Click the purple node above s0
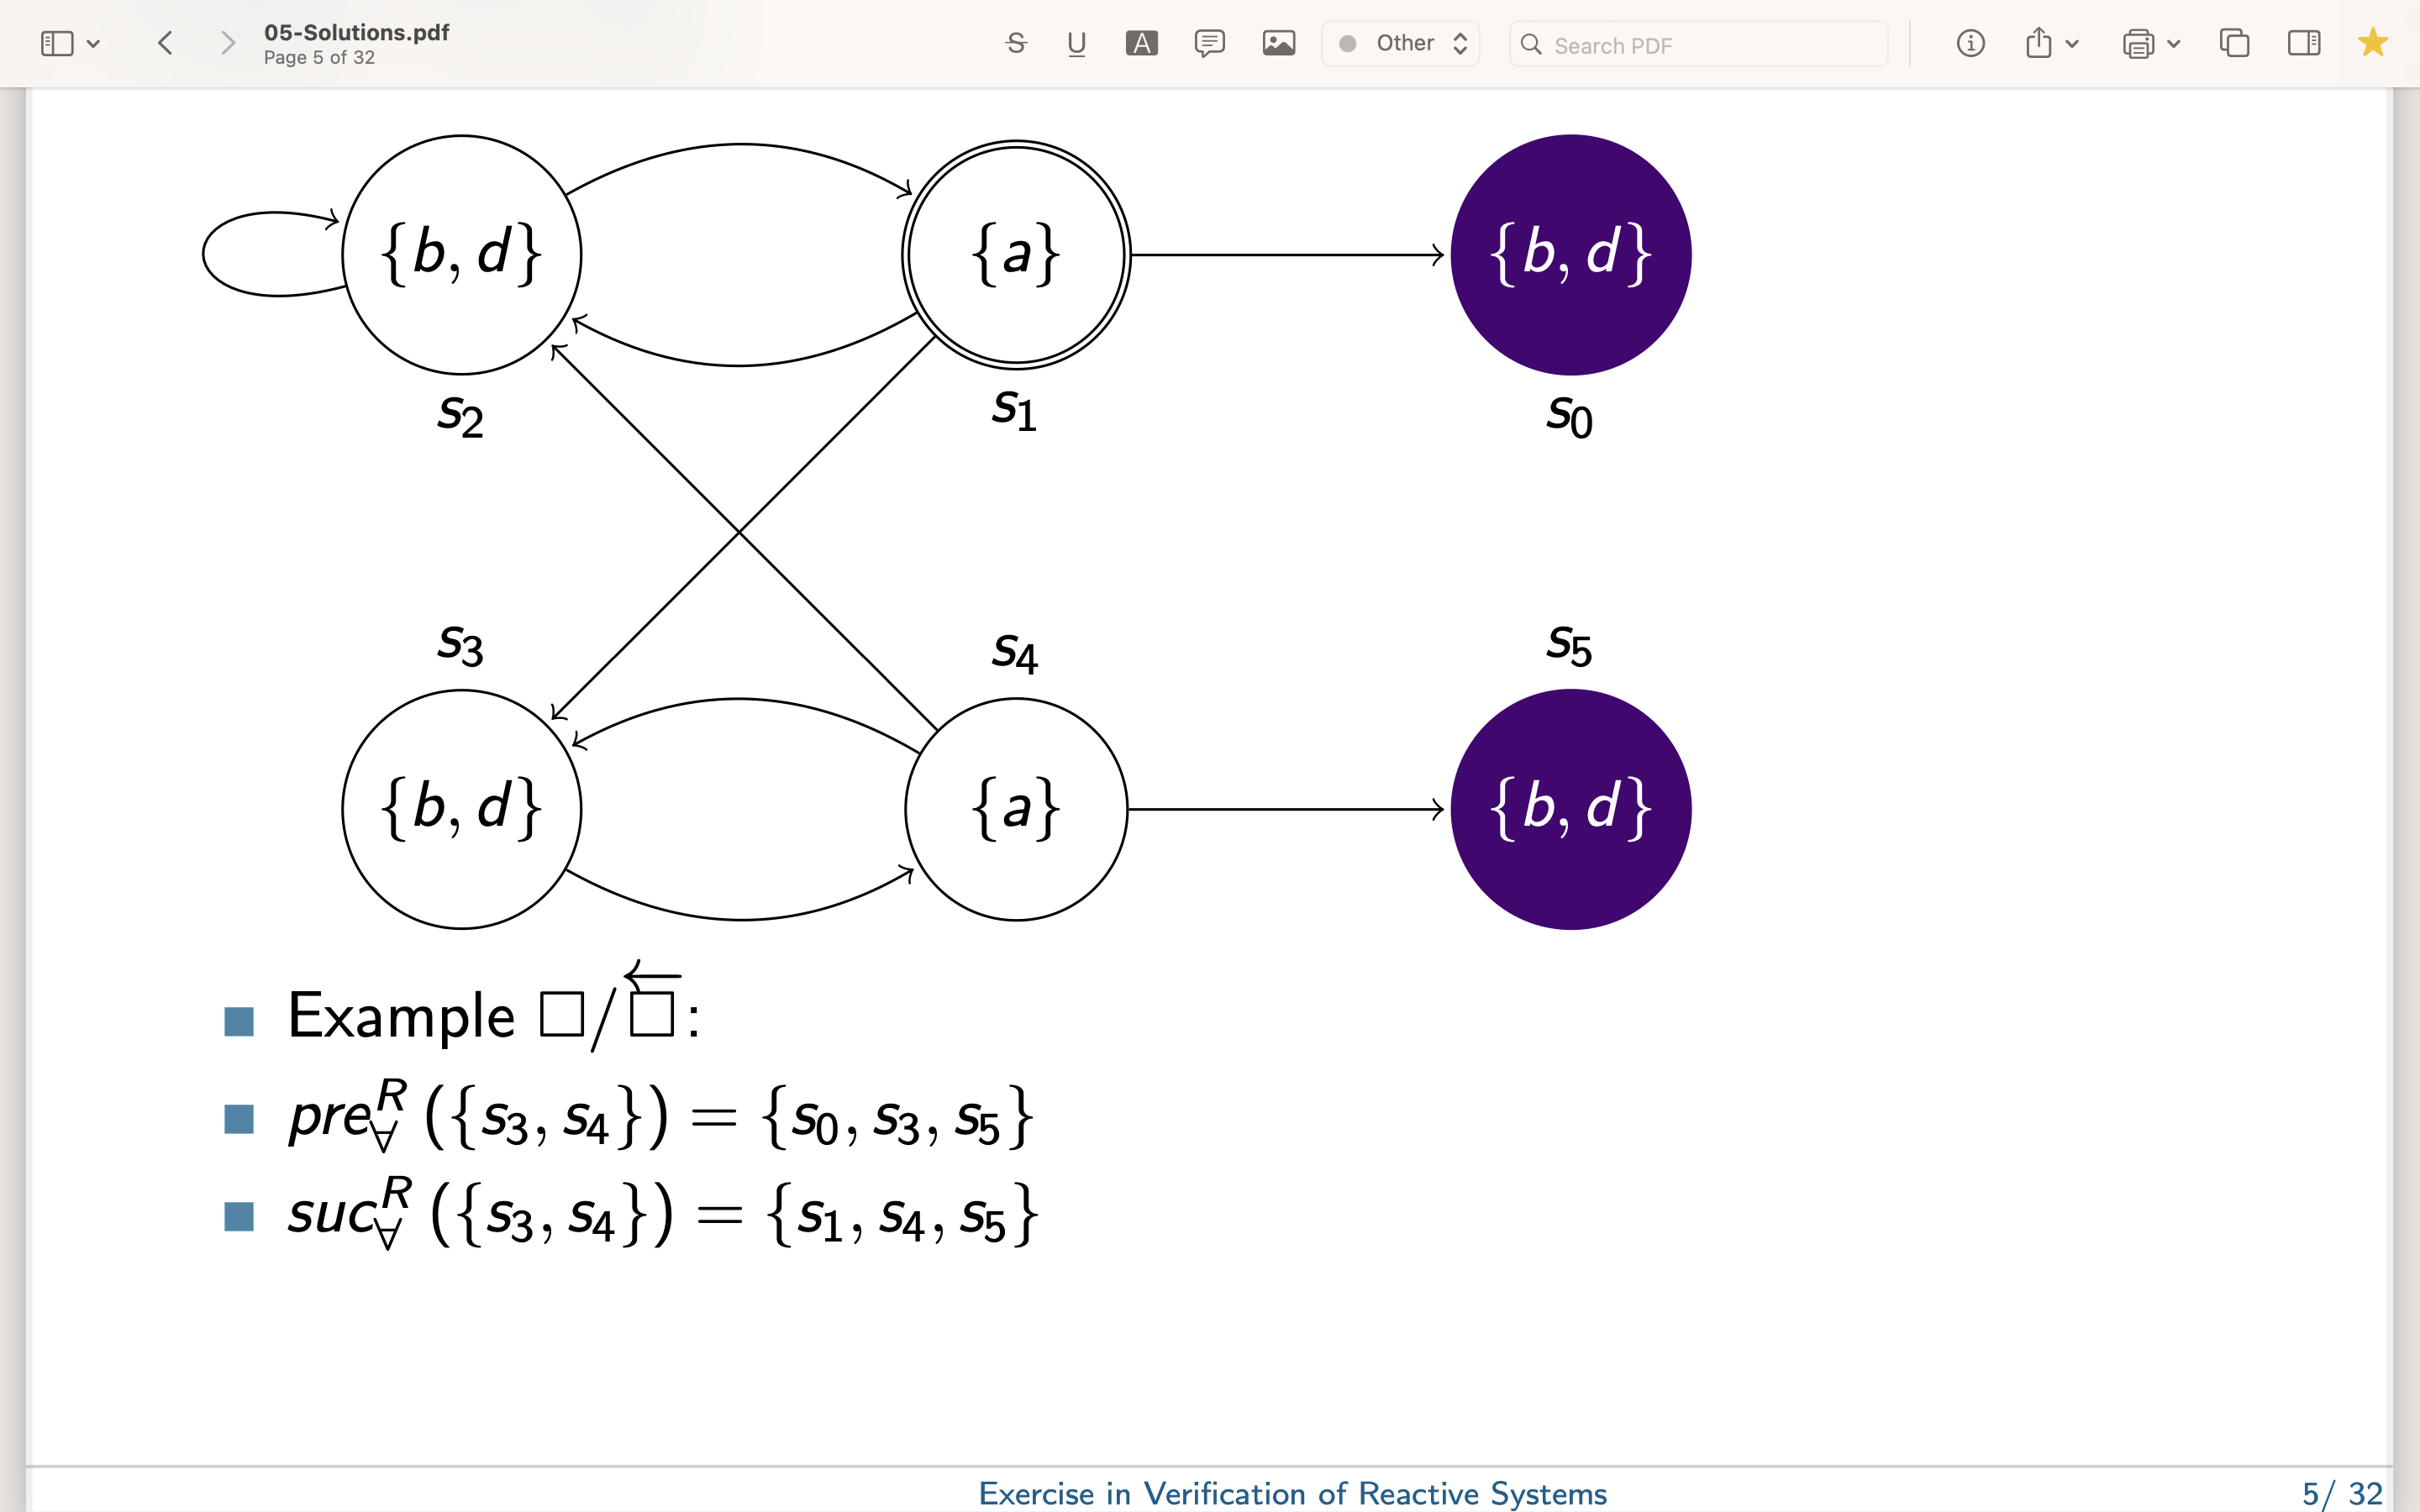 coord(1571,255)
